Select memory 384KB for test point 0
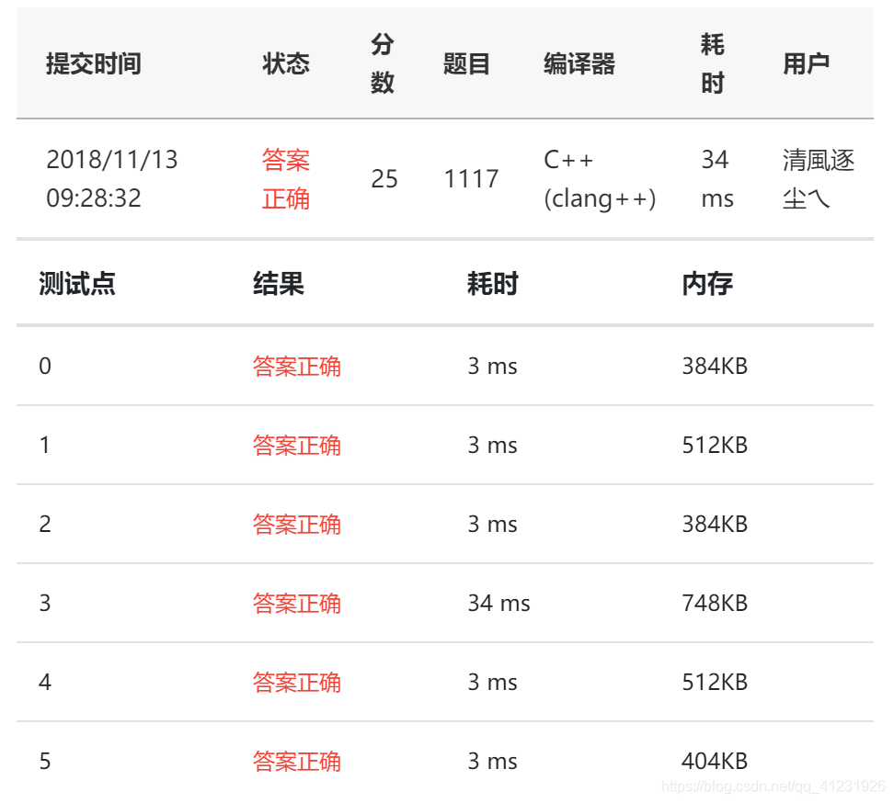The height and width of the screenshot is (803, 894). point(715,366)
